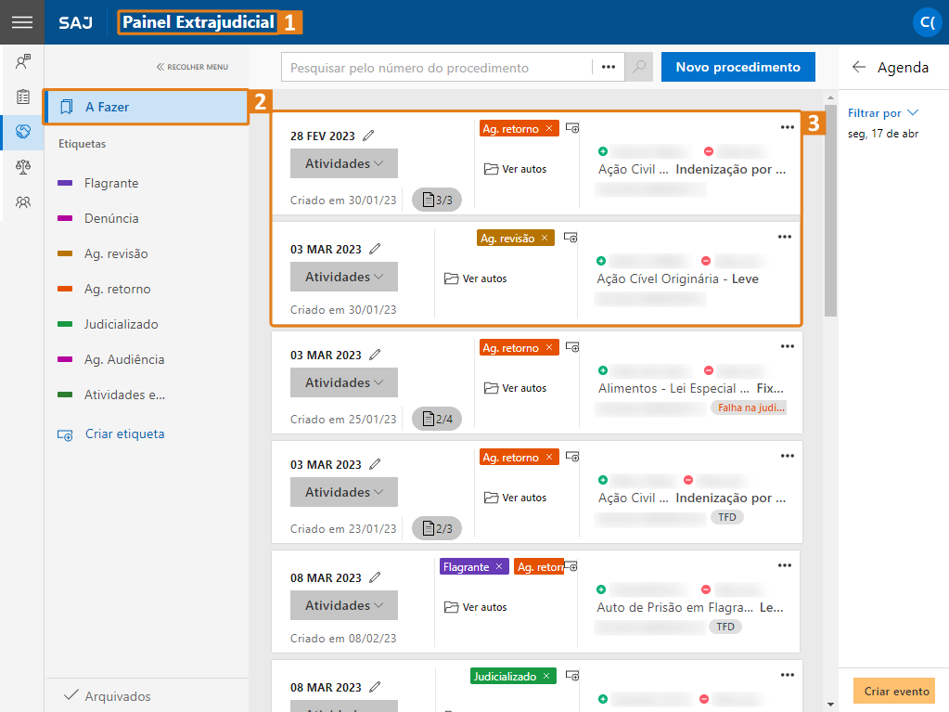Filter by the Ag. Audiência label
Image resolution: width=949 pixels, height=712 pixels.
(x=124, y=359)
